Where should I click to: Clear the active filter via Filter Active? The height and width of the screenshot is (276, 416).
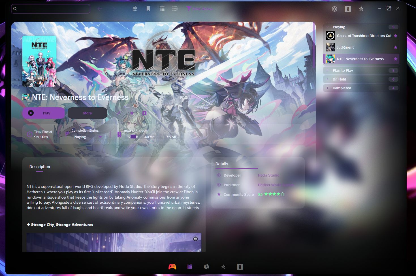[200, 9]
